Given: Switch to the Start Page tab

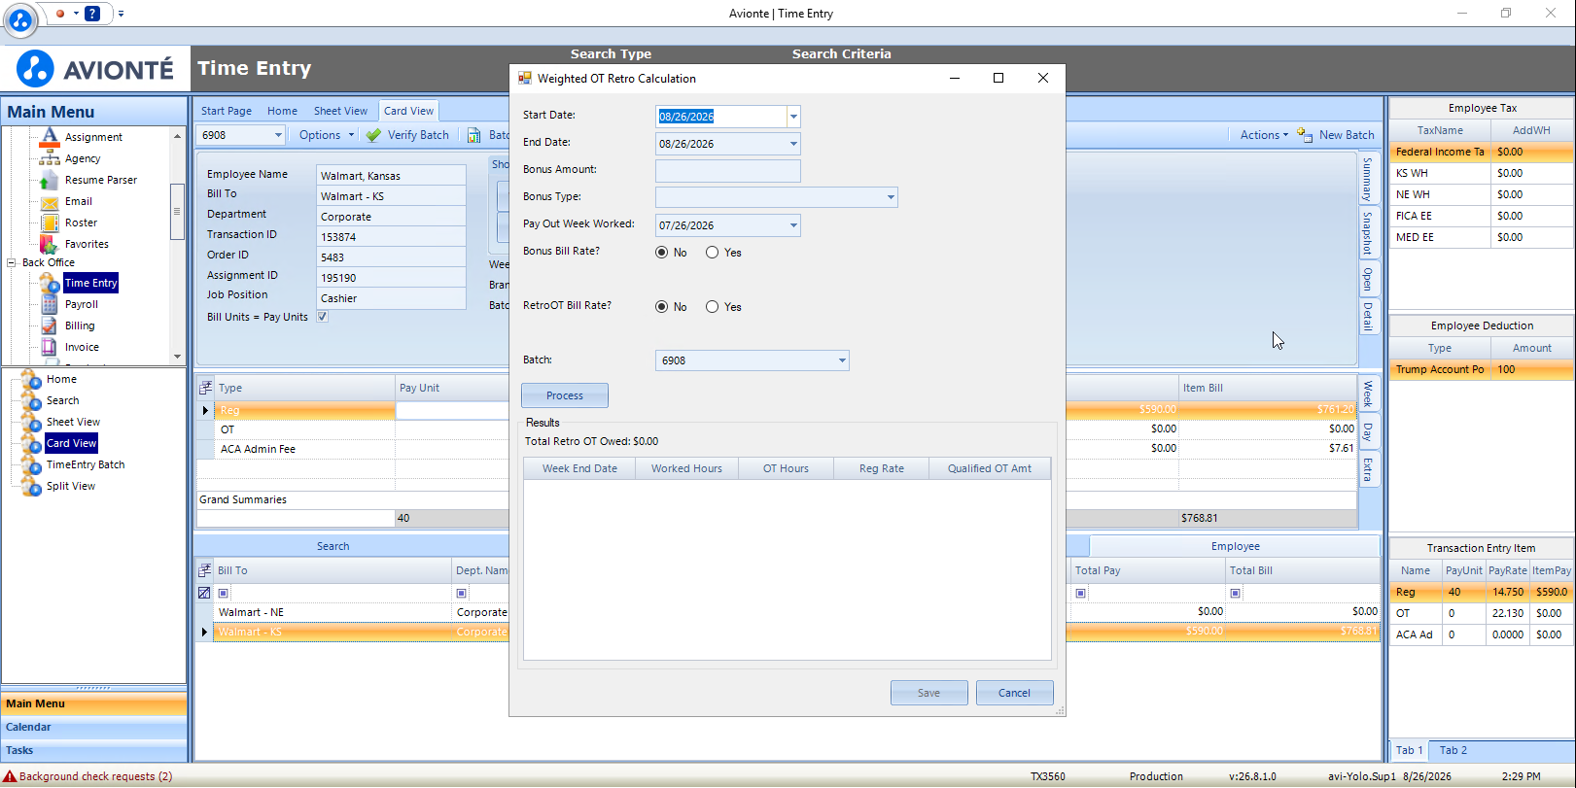Looking at the screenshot, I should [227, 111].
